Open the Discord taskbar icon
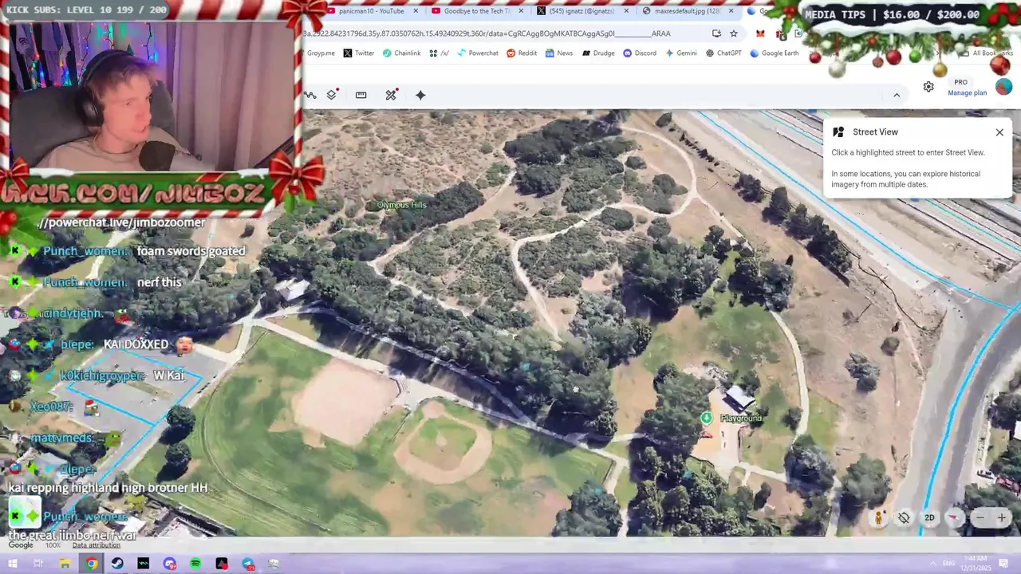The image size is (1021, 574). point(169,564)
